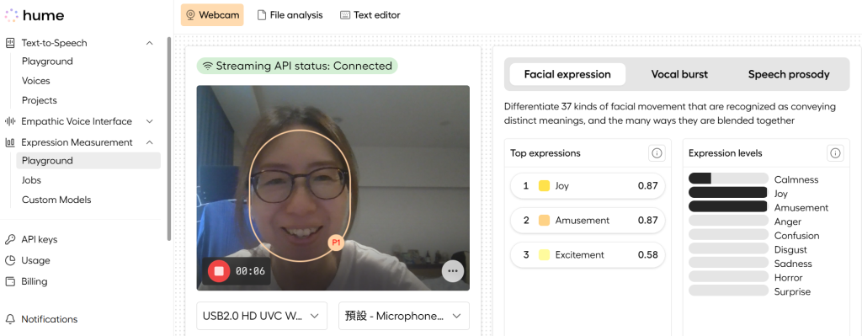Click the webcam video preview
The image size is (862, 336).
(333, 188)
